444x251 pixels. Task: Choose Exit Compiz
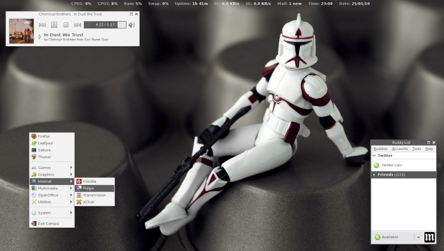[52, 223]
